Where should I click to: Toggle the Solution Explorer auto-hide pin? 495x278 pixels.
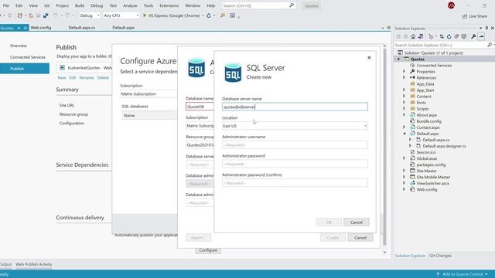pyautogui.click(x=486, y=28)
